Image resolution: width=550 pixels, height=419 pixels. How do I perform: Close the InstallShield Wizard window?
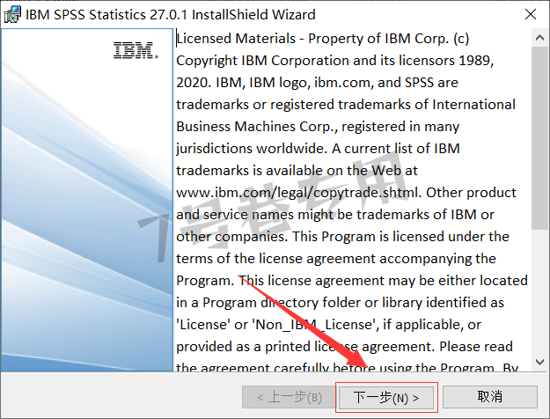point(531,14)
